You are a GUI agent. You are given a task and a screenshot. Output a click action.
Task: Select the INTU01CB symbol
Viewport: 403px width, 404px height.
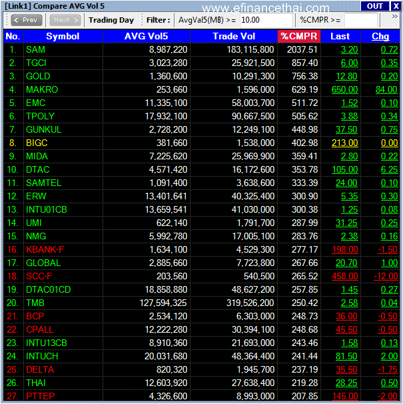(46, 210)
